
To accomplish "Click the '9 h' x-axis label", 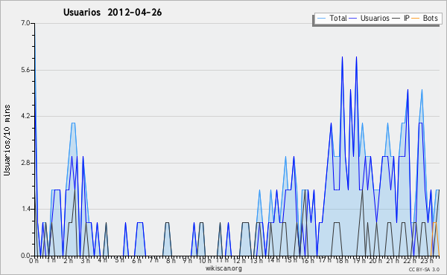I will 187,261.
